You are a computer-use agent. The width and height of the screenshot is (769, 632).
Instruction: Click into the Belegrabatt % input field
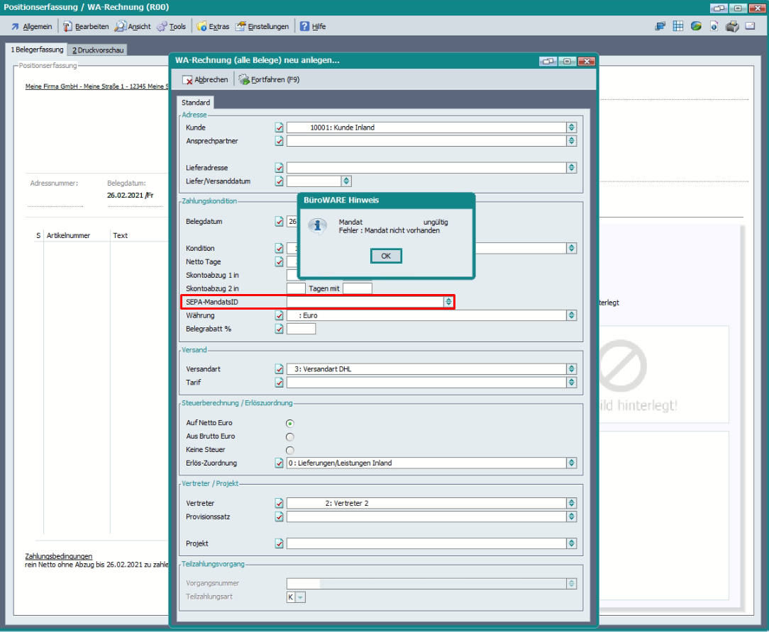pyautogui.click(x=301, y=329)
